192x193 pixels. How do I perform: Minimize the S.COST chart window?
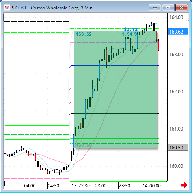pyautogui.click(x=155, y=8)
